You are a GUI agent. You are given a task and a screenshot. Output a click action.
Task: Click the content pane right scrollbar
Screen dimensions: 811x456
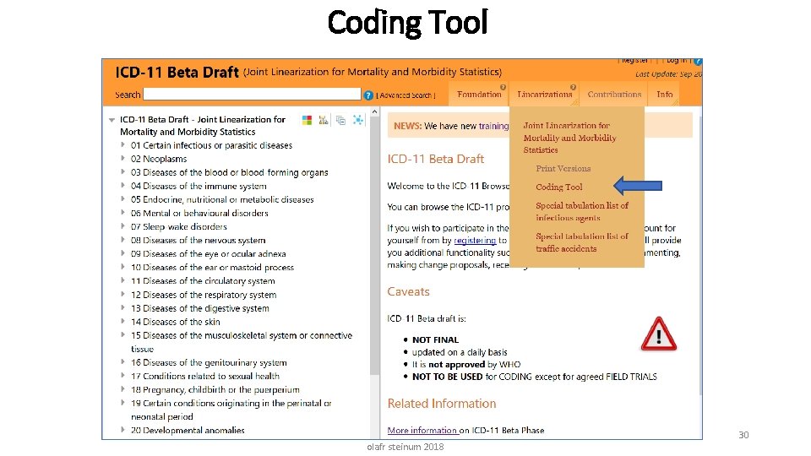click(x=699, y=256)
